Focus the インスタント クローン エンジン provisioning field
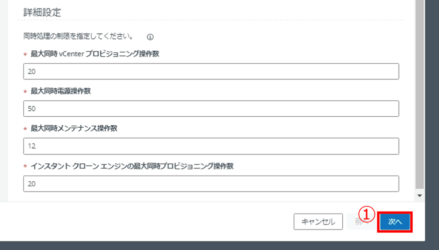 (211, 184)
